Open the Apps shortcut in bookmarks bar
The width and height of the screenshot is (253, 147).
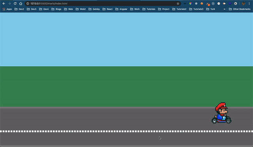click(7, 9)
